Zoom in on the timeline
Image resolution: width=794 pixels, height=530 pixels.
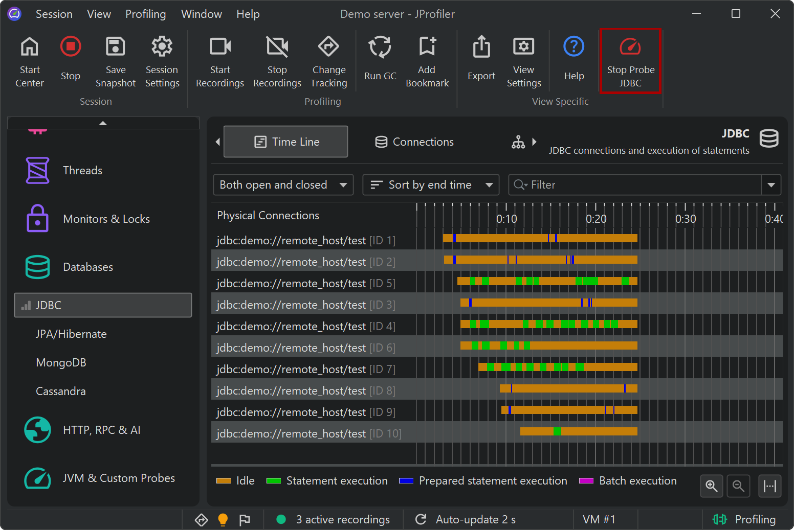point(711,486)
